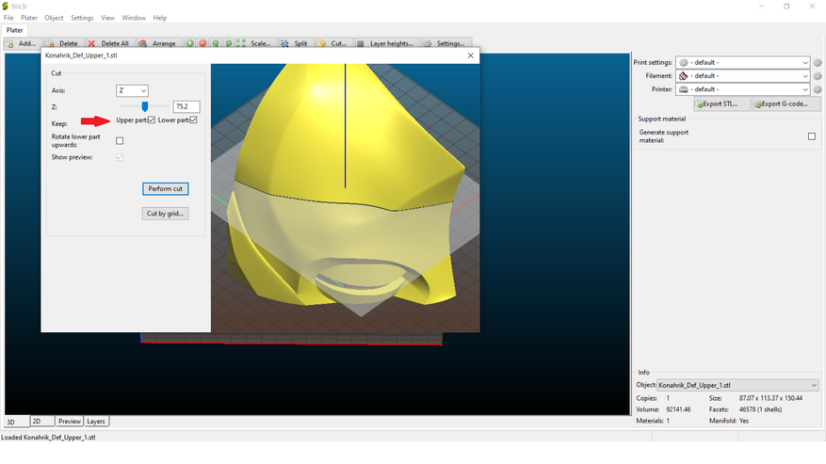The image size is (826, 464).
Task: Open Settings... from the toolbar
Action: (x=445, y=43)
